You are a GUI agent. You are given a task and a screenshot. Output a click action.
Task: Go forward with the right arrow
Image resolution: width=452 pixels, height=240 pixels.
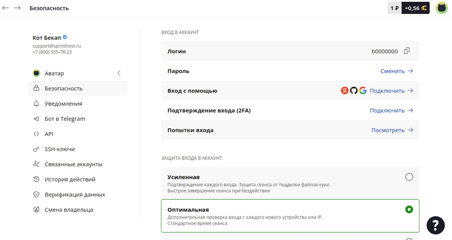17,8
